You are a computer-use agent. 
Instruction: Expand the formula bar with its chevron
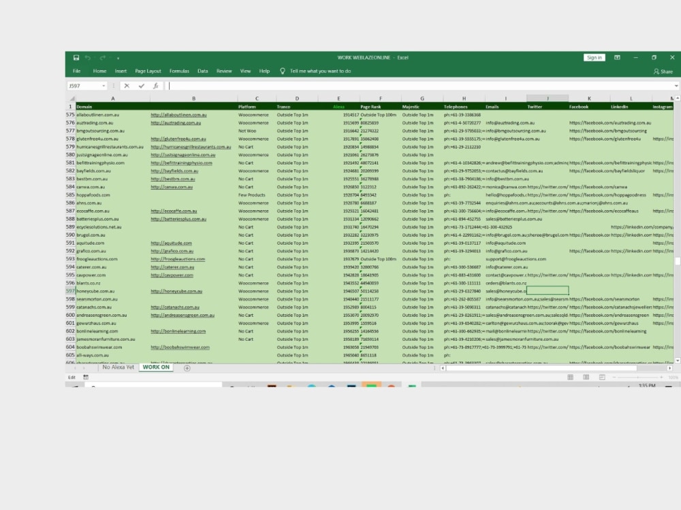click(676, 86)
